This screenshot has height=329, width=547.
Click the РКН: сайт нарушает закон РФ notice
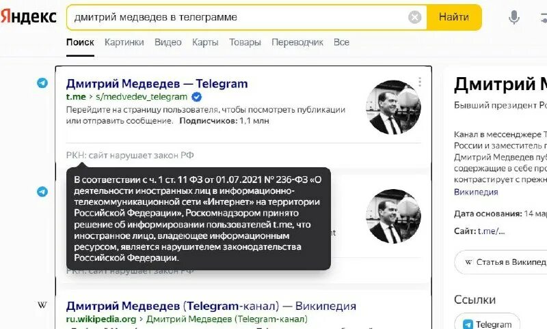[x=130, y=155]
